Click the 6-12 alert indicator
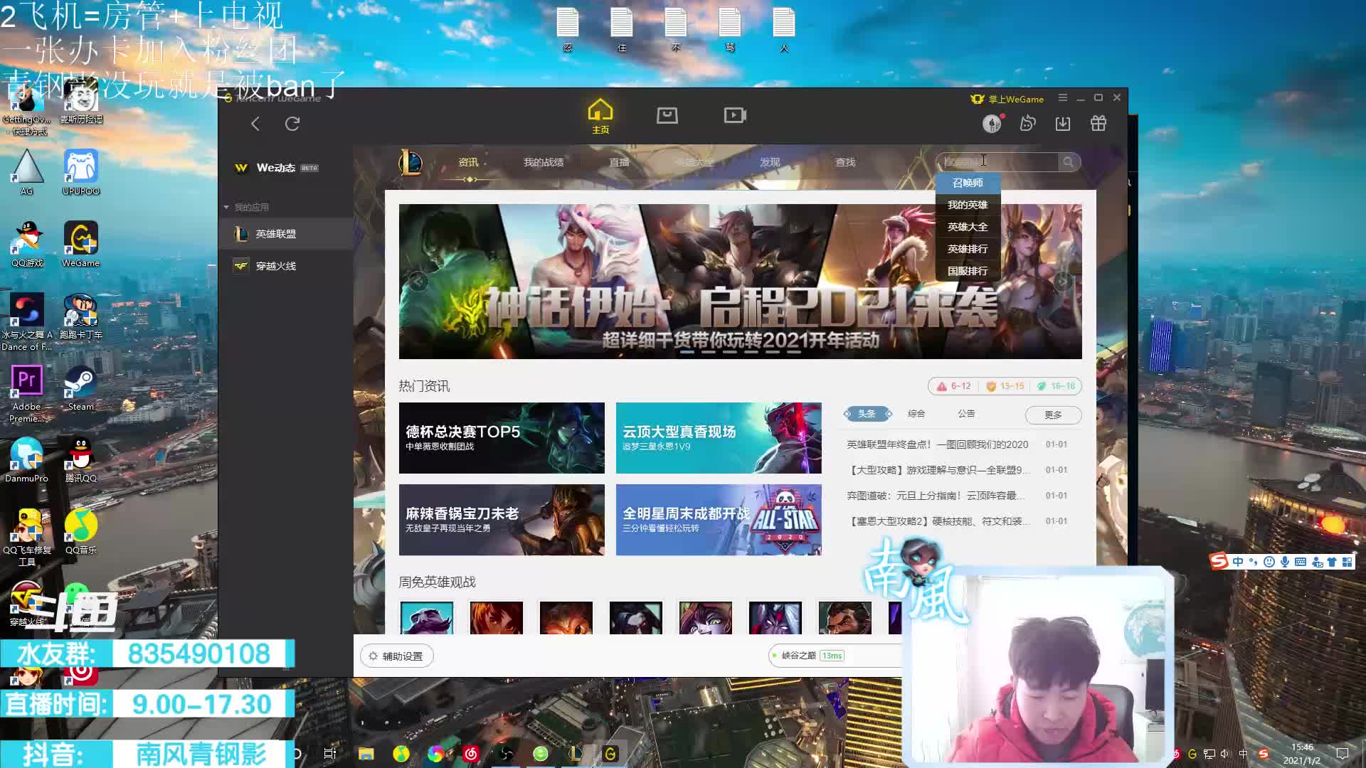This screenshot has width=1366, height=768. 953,386
